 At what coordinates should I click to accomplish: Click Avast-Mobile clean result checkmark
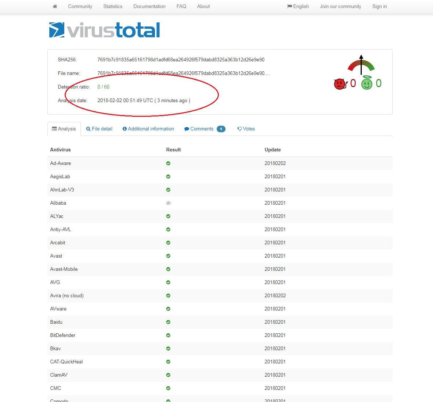coord(168,269)
